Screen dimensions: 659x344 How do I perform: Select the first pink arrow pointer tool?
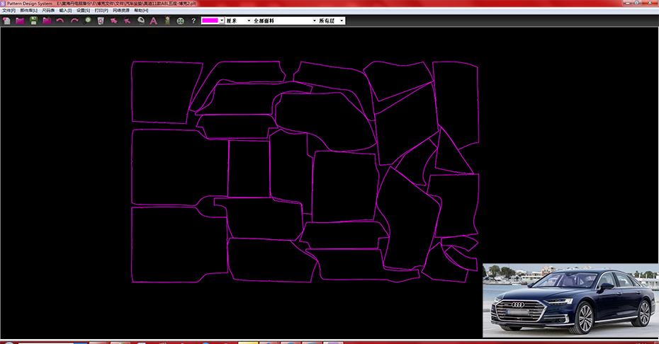coord(113,21)
